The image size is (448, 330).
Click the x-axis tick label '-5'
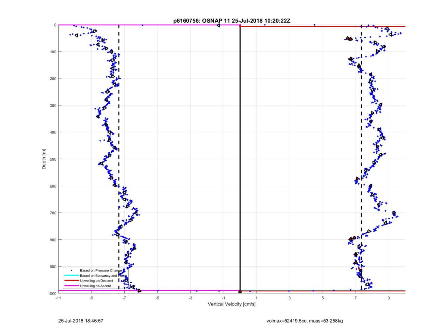pyautogui.click(x=157, y=298)
